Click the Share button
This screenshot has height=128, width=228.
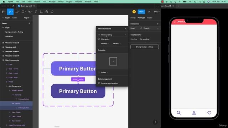(141, 12)
